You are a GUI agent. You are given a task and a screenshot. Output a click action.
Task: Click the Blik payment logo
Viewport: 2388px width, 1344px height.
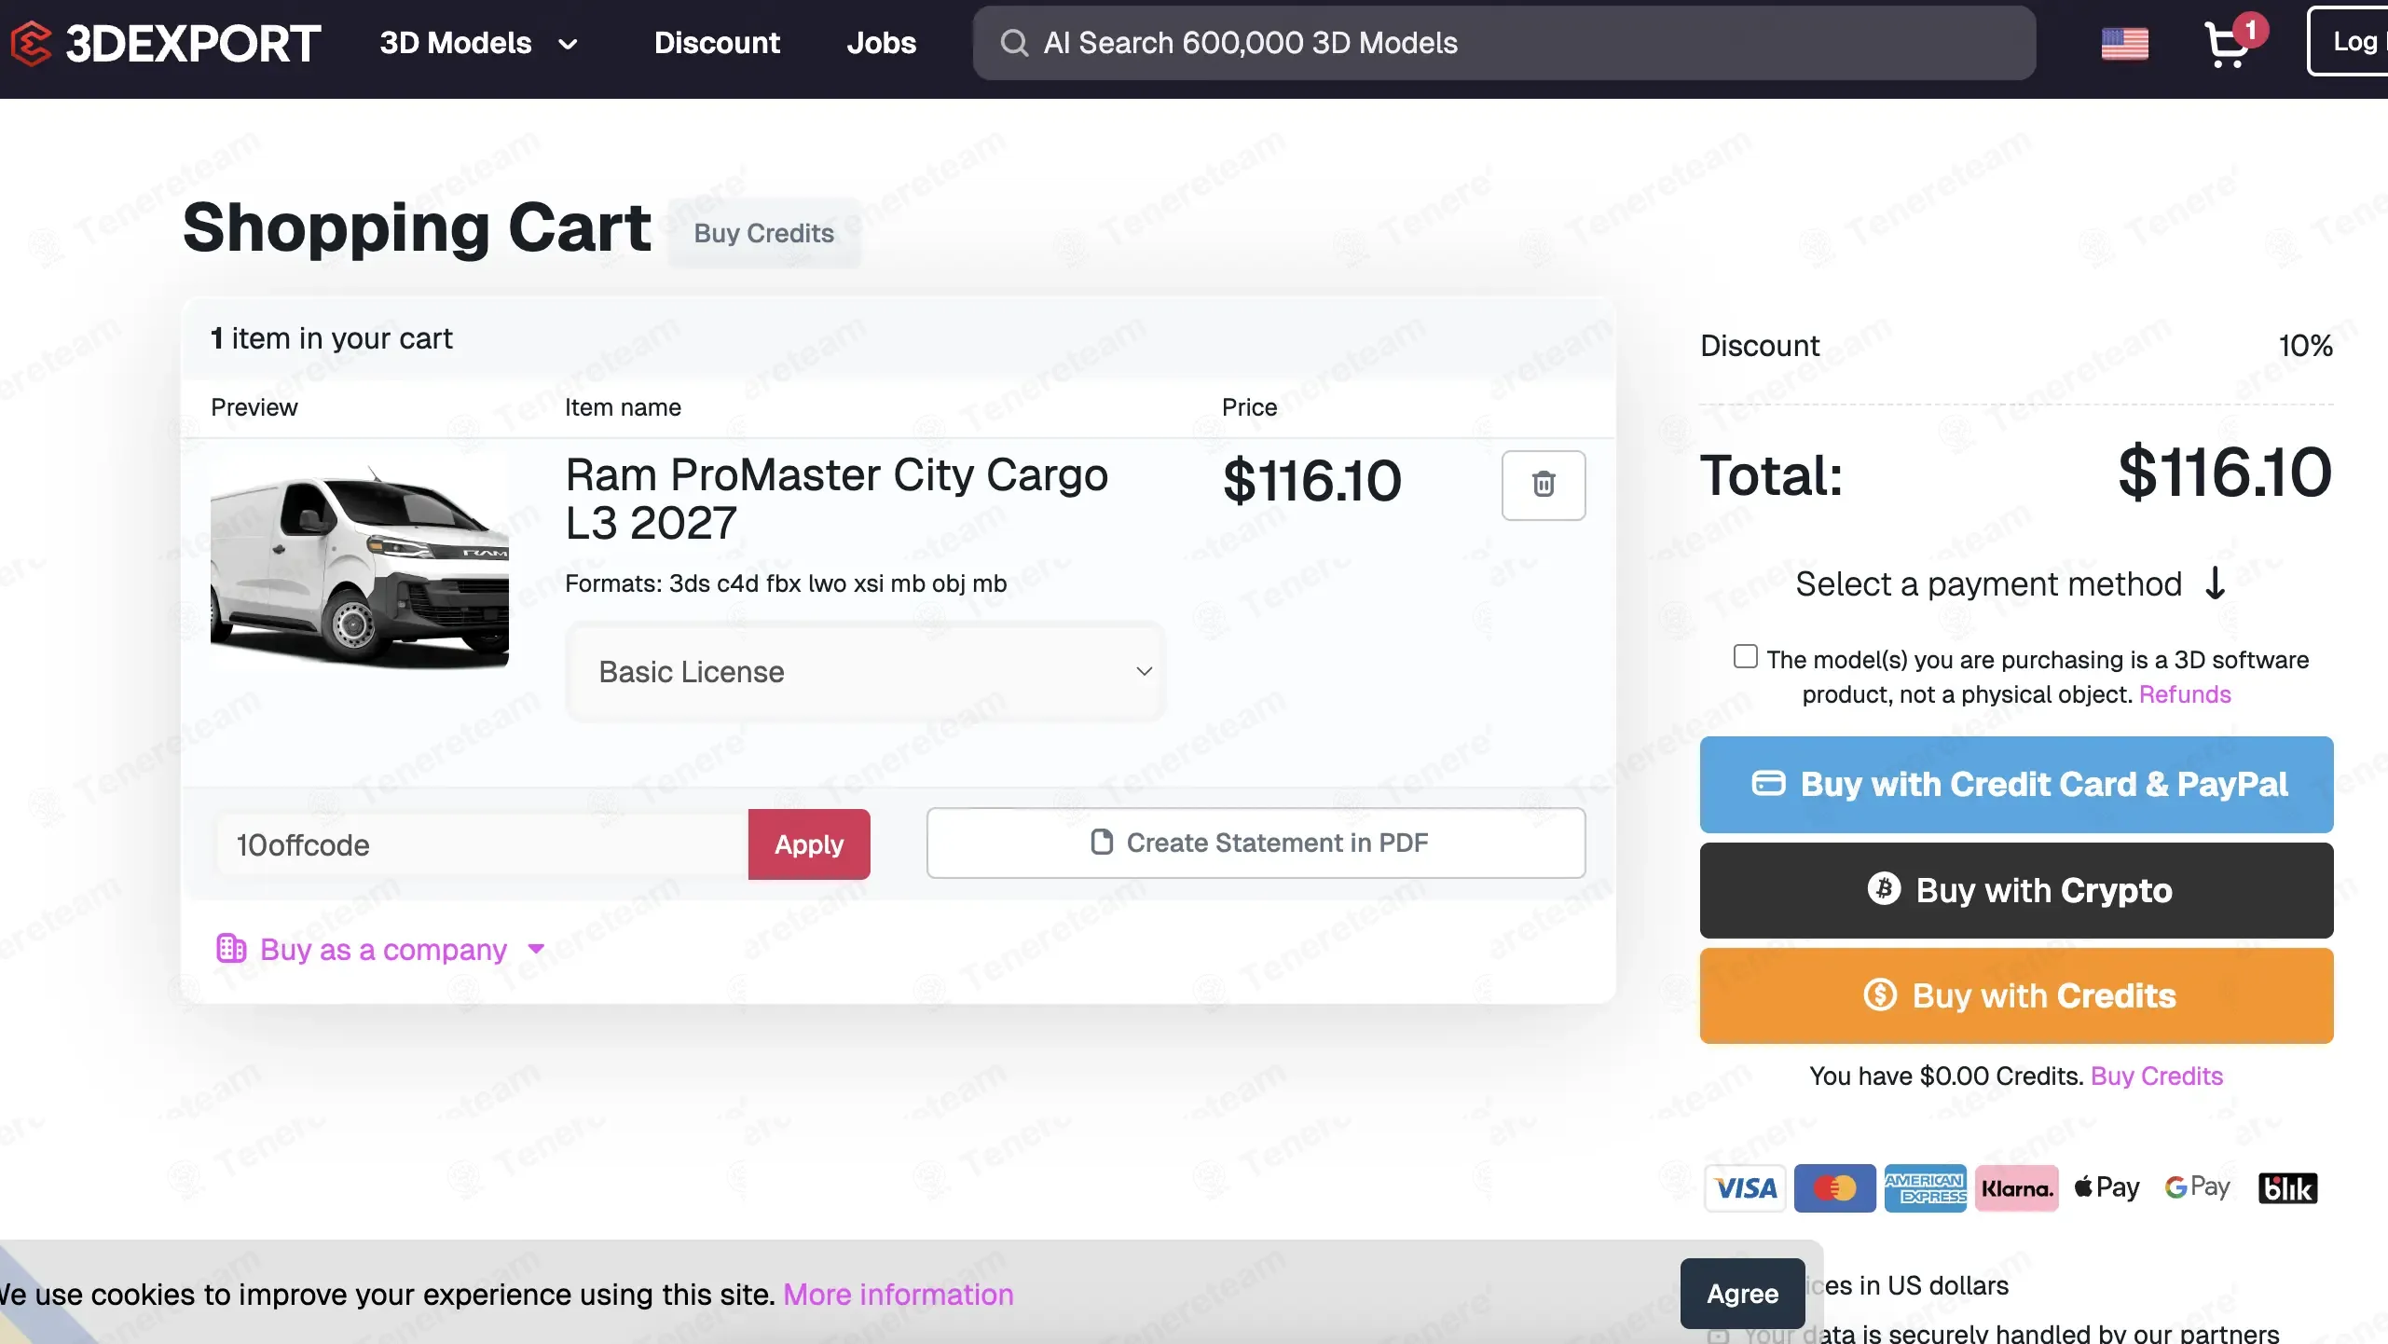coord(2287,1188)
